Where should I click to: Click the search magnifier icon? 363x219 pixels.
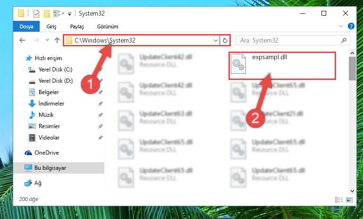tap(344, 41)
